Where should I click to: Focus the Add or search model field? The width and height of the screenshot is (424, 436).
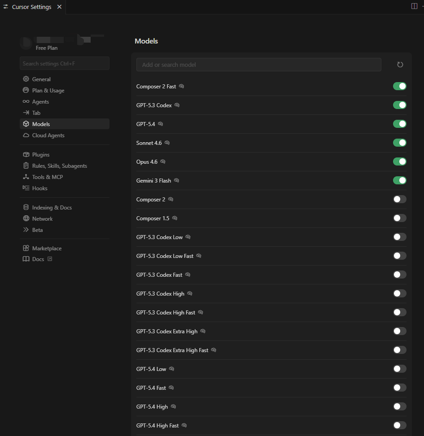pyautogui.click(x=259, y=65)
